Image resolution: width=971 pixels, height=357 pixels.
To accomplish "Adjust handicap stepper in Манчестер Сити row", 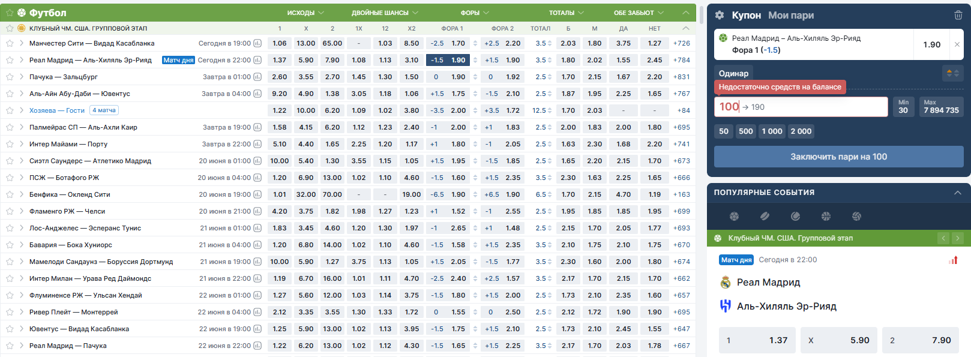I will (x=475, y=43).
